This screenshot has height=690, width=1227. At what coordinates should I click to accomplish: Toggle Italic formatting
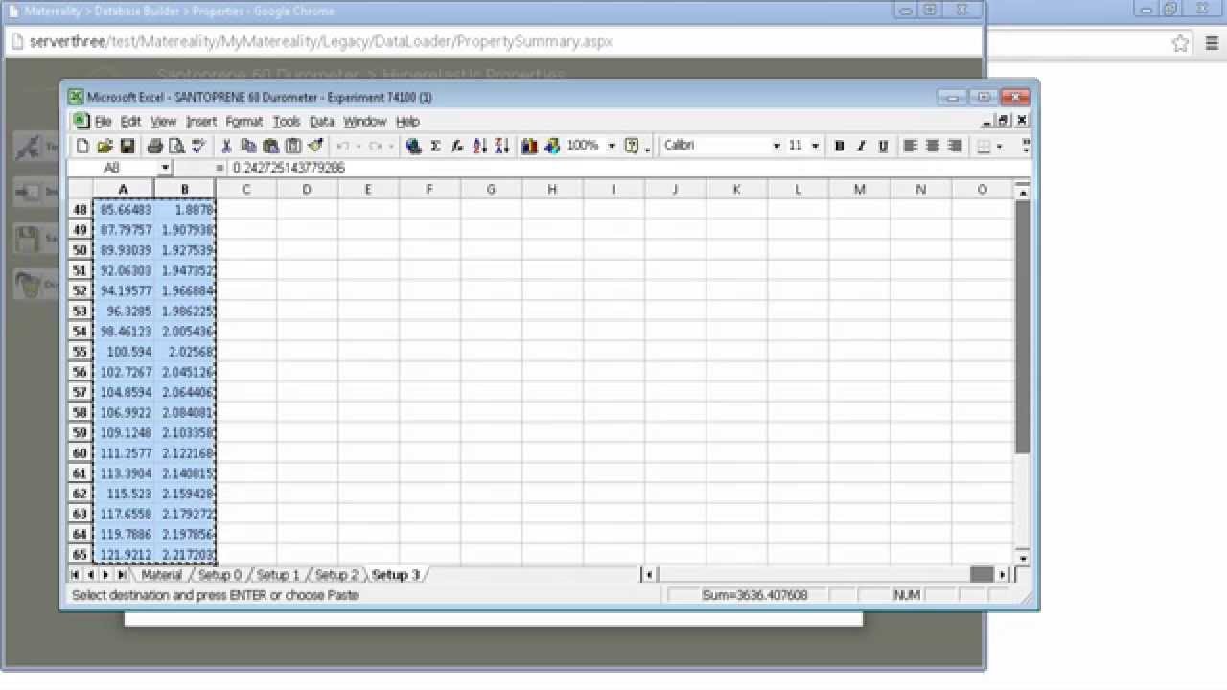click(x=861, y=146)
